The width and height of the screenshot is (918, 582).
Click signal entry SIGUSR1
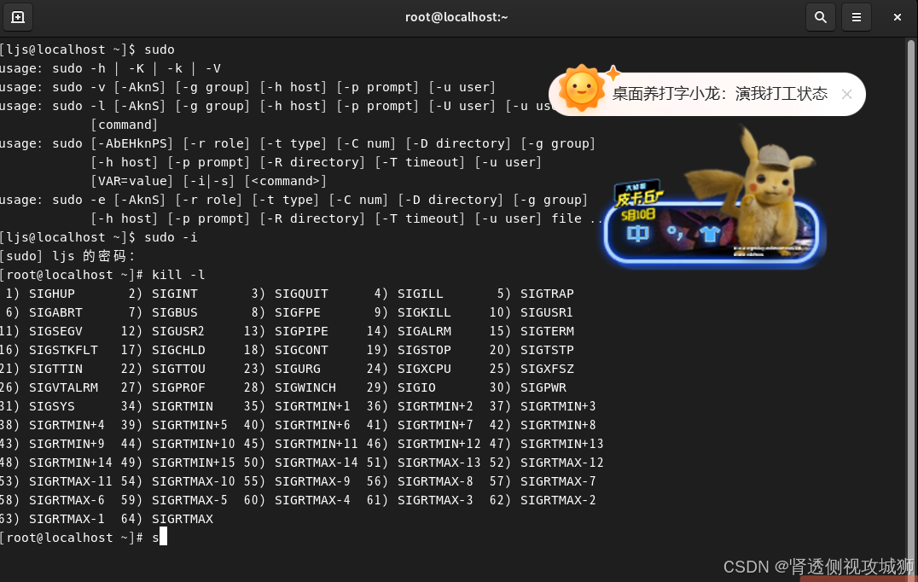547,312
